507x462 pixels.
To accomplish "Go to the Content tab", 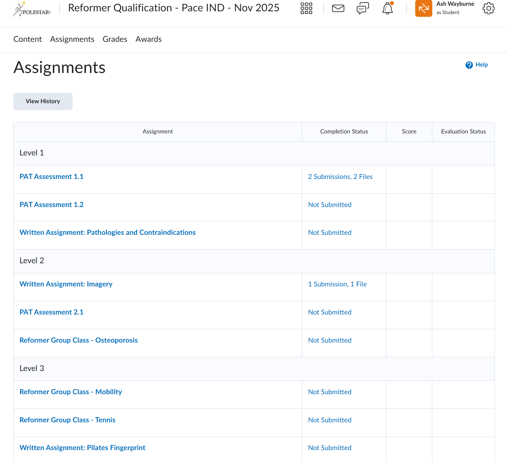I will pyautogui.click(x=27, y=39).
